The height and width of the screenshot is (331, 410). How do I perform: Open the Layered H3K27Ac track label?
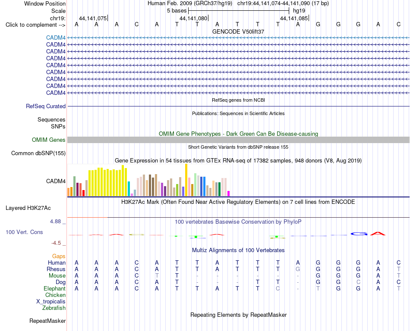coord(28,208)
